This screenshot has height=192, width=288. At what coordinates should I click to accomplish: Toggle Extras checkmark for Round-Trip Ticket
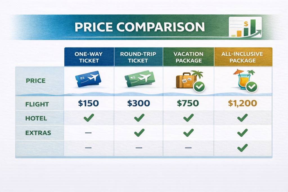pyautogui.click(x=139, y=132)
